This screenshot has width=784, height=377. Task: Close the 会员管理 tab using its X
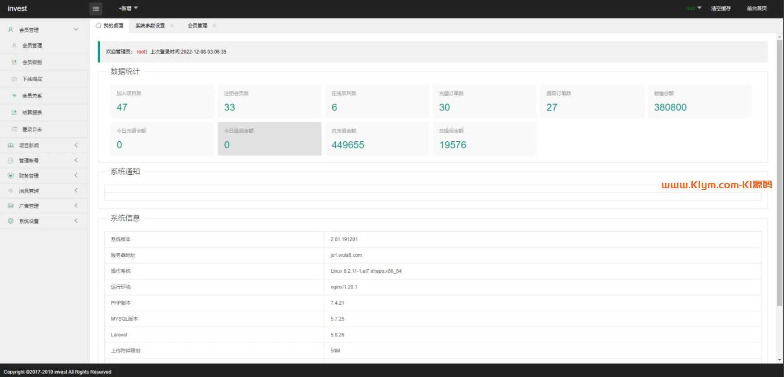214,26
